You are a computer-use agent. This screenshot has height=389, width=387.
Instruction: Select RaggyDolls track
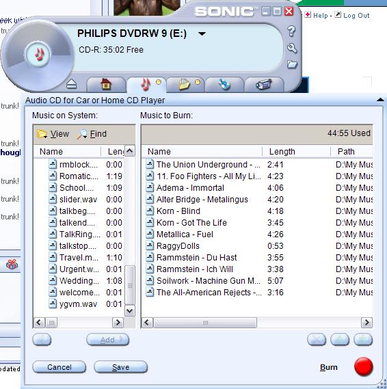pyautogui.click(x=257, y=246)
